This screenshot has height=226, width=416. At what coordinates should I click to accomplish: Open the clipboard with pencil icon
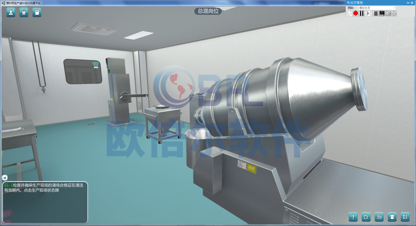(366, 217)
